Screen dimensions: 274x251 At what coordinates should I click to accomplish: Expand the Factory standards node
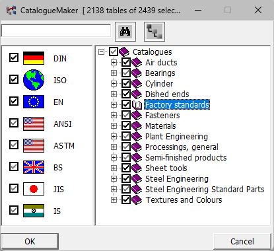(x=114, y=105)
